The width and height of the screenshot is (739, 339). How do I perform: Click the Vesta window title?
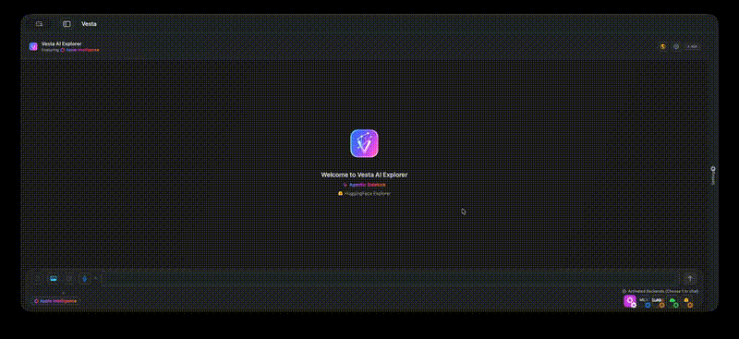pyautogui.click(x=89, y=24)
